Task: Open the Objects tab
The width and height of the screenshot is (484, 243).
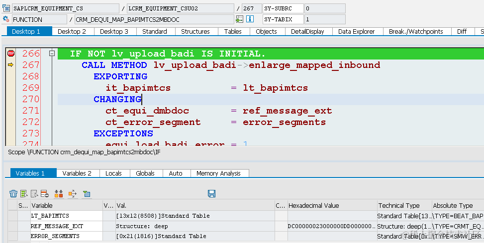Action: (x=266, y=31)
